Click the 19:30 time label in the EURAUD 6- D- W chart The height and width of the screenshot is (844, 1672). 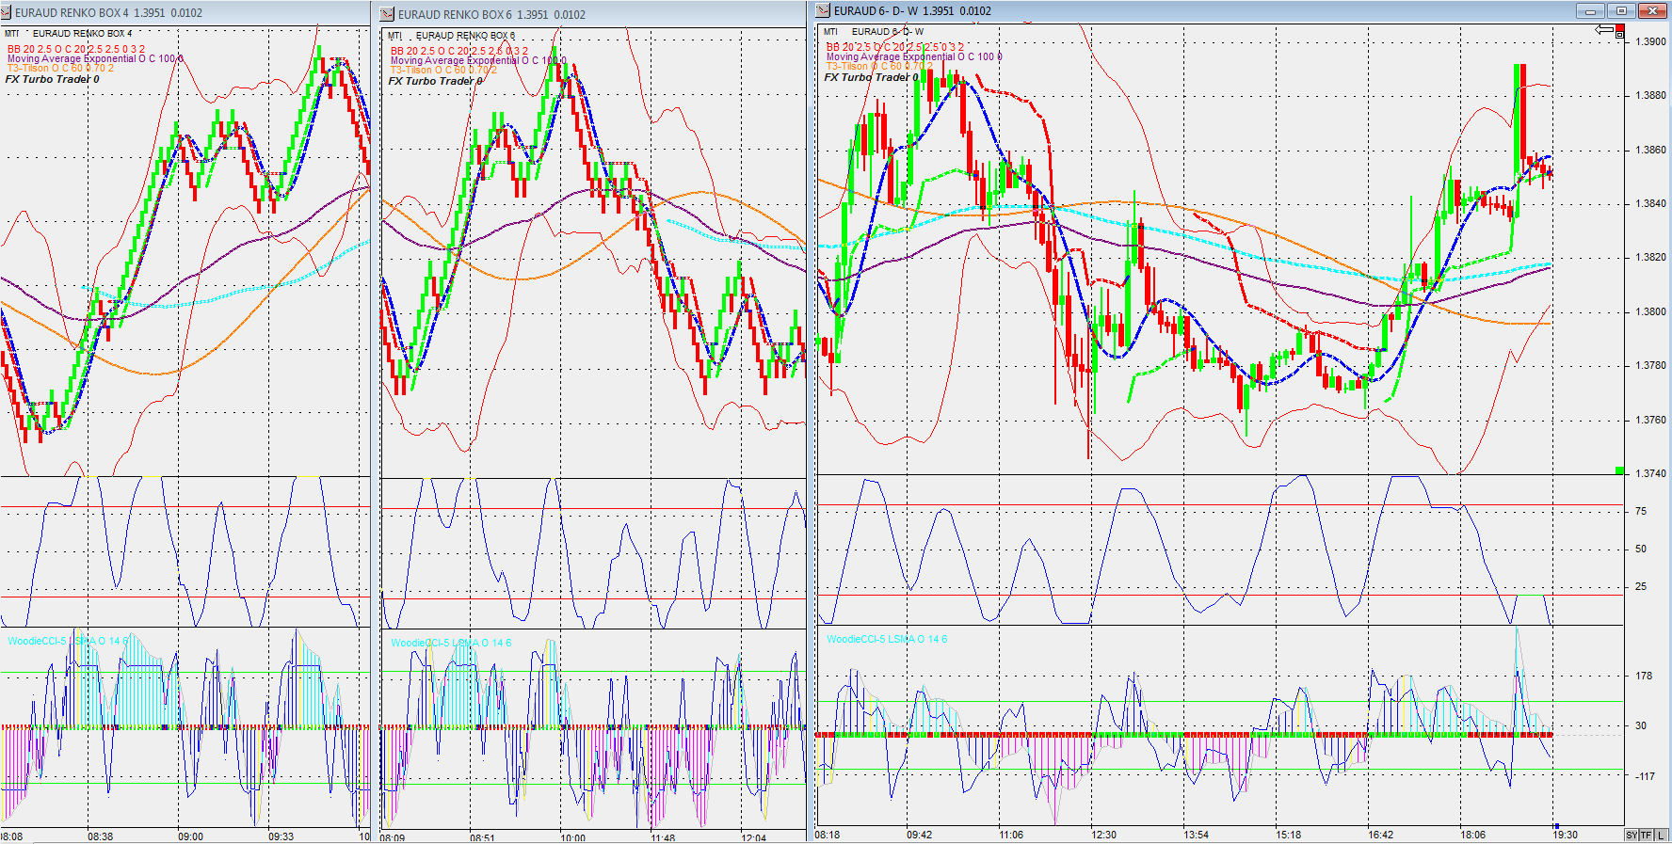pyautogui.click(x=1565, y=835)
